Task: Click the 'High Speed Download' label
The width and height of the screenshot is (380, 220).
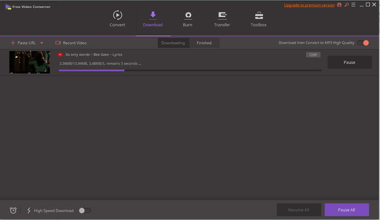Action: [x=54, y=211]
